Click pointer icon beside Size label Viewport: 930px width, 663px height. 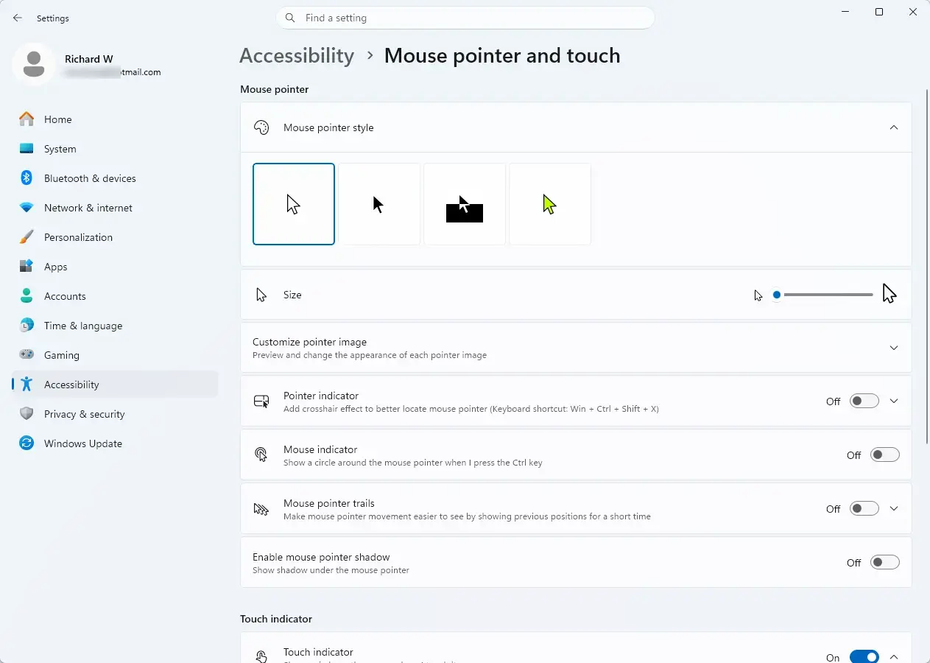[261, 295]
